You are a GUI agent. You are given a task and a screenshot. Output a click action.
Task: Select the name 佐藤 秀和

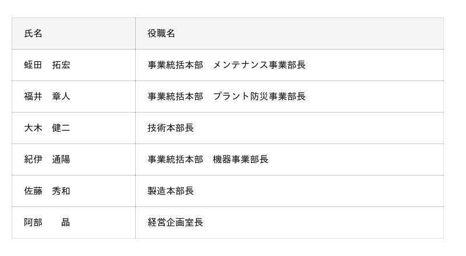47,191
